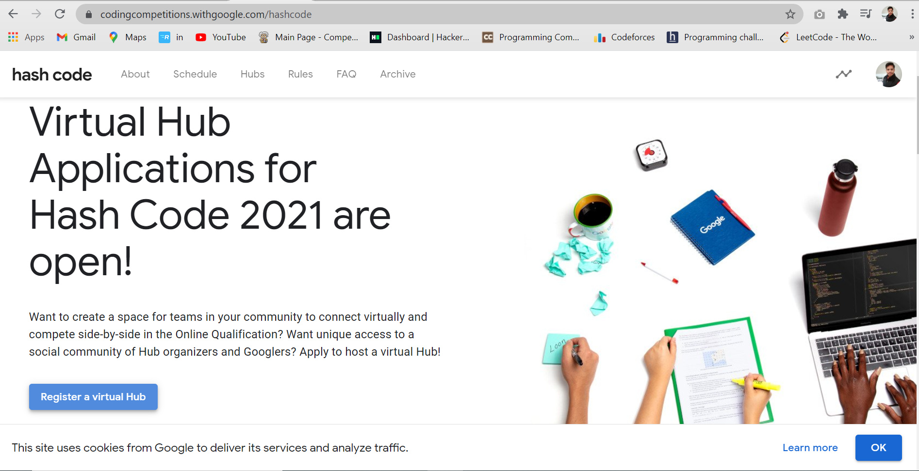Reload the page with refresh icon
Image resolution: width=919 pixels, height=471 pixels.
(60, 14)
